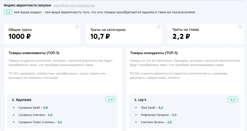Click the 1.2 index badge
247x131 pixels.
(8, 12)
